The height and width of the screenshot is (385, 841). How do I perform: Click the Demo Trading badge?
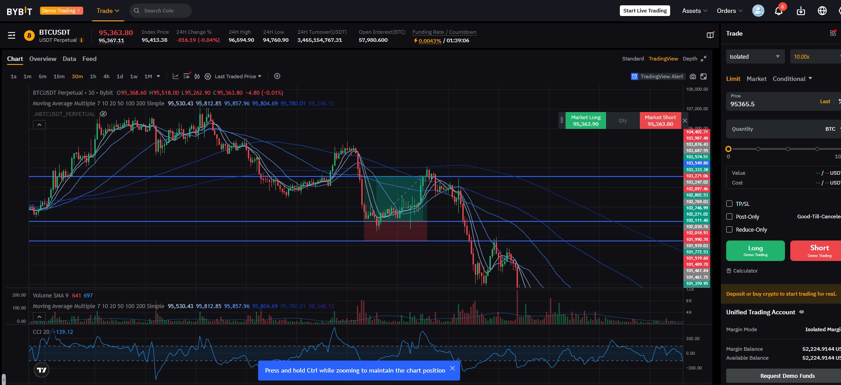(x=61, y=11)
